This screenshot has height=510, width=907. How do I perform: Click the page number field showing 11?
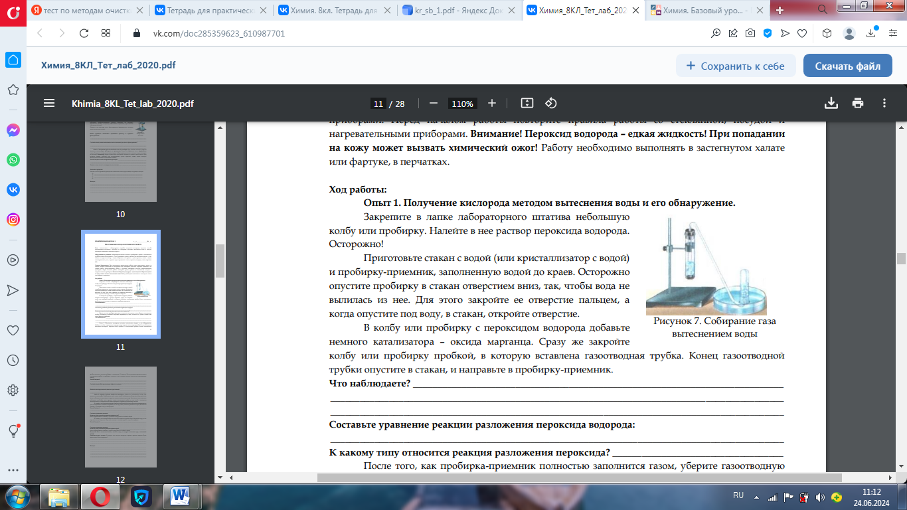[x=378, y=104]
